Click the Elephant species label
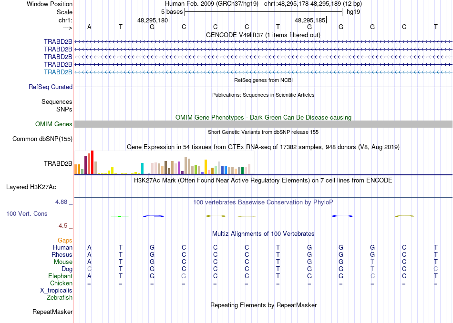 coord(61,276)
